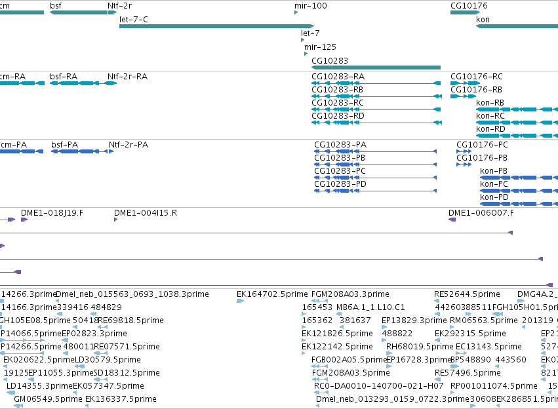Select the CG10283-RD transcript label
Screen dimensions: 558x409
(338, 116)
